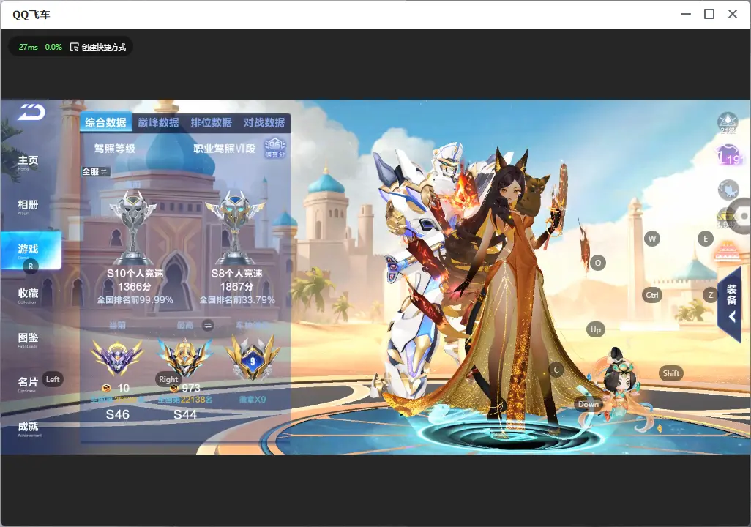
Task: Click the Z key overlay
Action: tap(711, 295)
